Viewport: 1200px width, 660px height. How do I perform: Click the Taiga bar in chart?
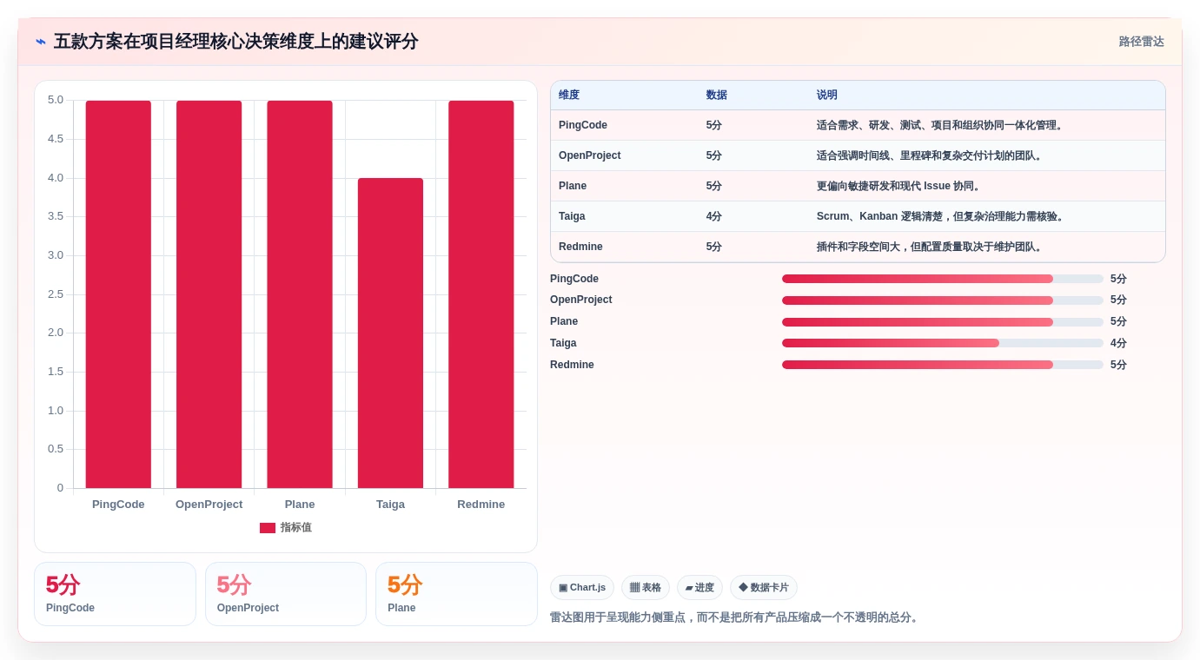pyautogui.click(x=390, y=333)
